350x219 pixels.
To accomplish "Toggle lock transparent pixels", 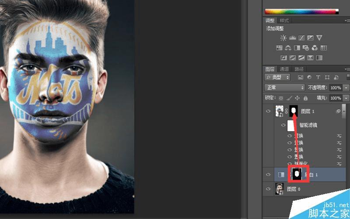I will [x=281, y=98].
